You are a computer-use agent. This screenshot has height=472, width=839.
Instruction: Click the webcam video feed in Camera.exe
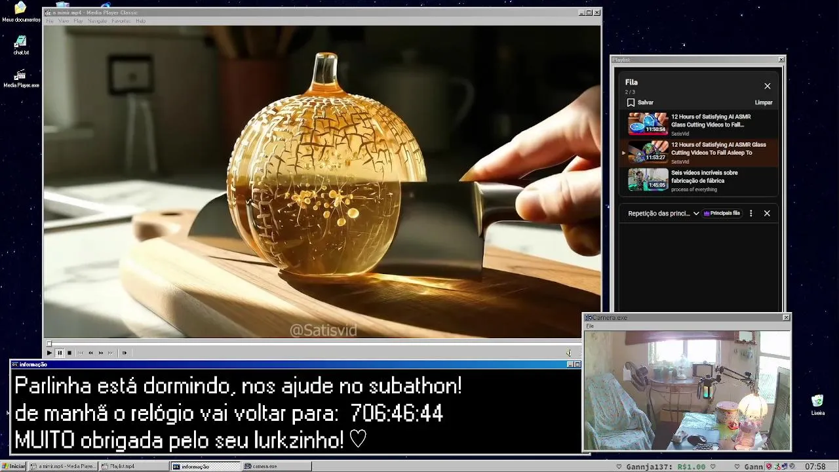(x=687, y=391)
